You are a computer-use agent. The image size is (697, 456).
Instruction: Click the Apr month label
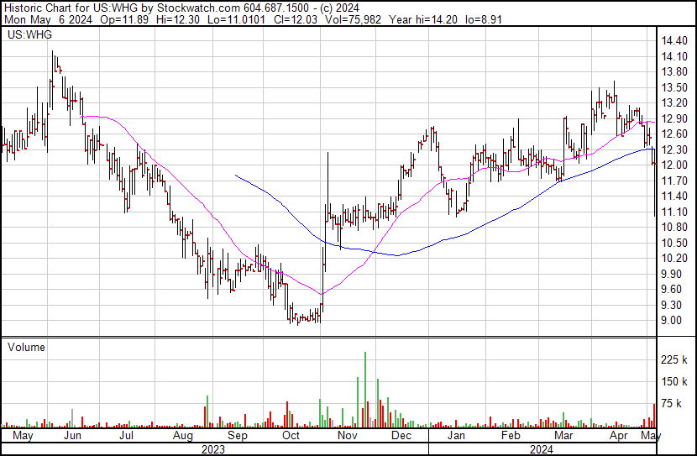pos(619,436)
